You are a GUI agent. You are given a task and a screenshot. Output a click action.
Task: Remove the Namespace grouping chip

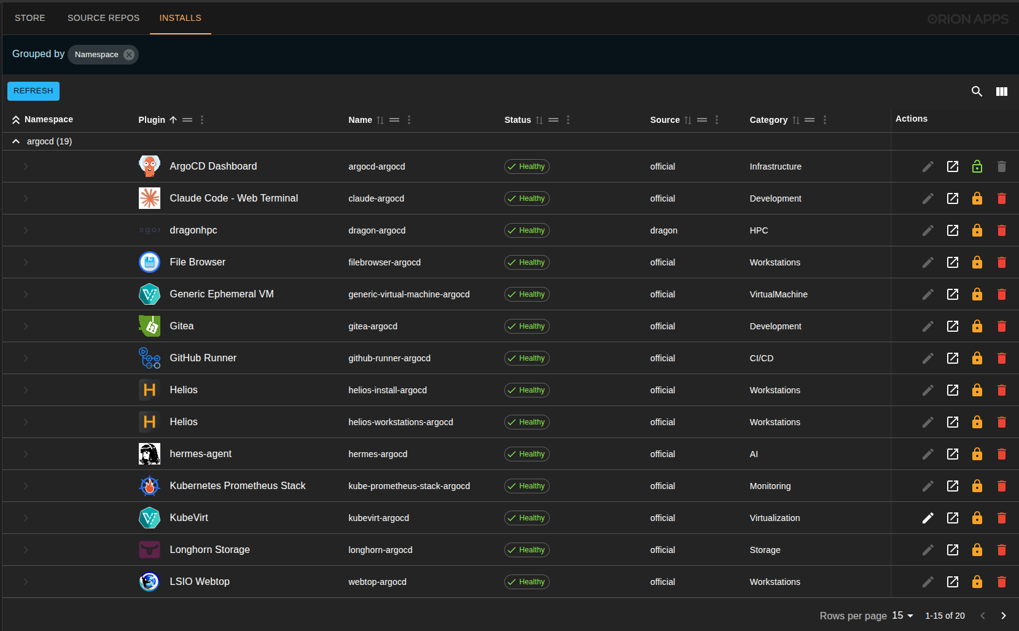point(129,55)
